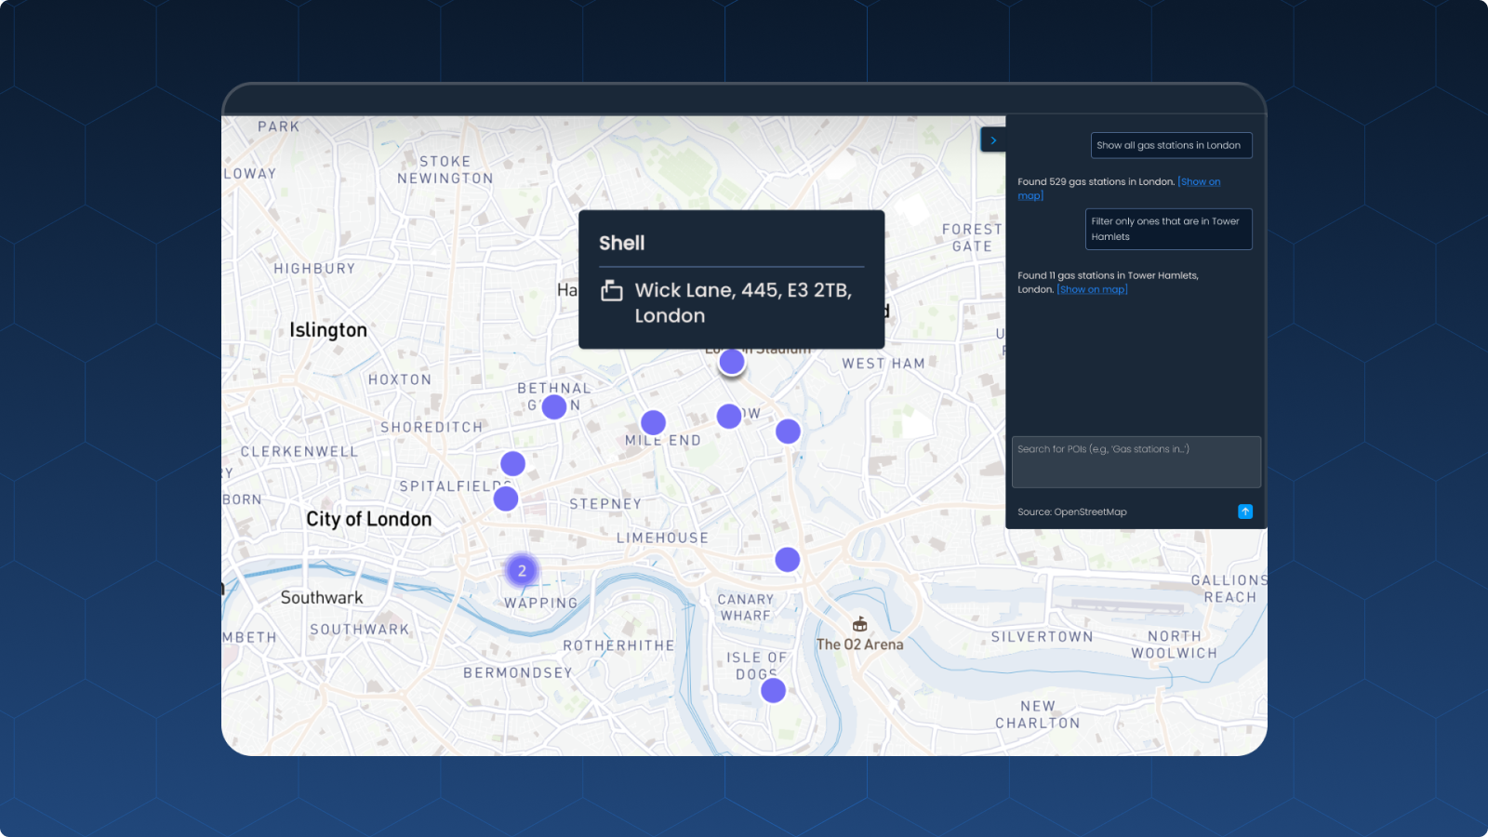Expand the cluster marker labeled 2
Image resolution: width=1488 pixels, height=837 pixels.
point(522,570)
